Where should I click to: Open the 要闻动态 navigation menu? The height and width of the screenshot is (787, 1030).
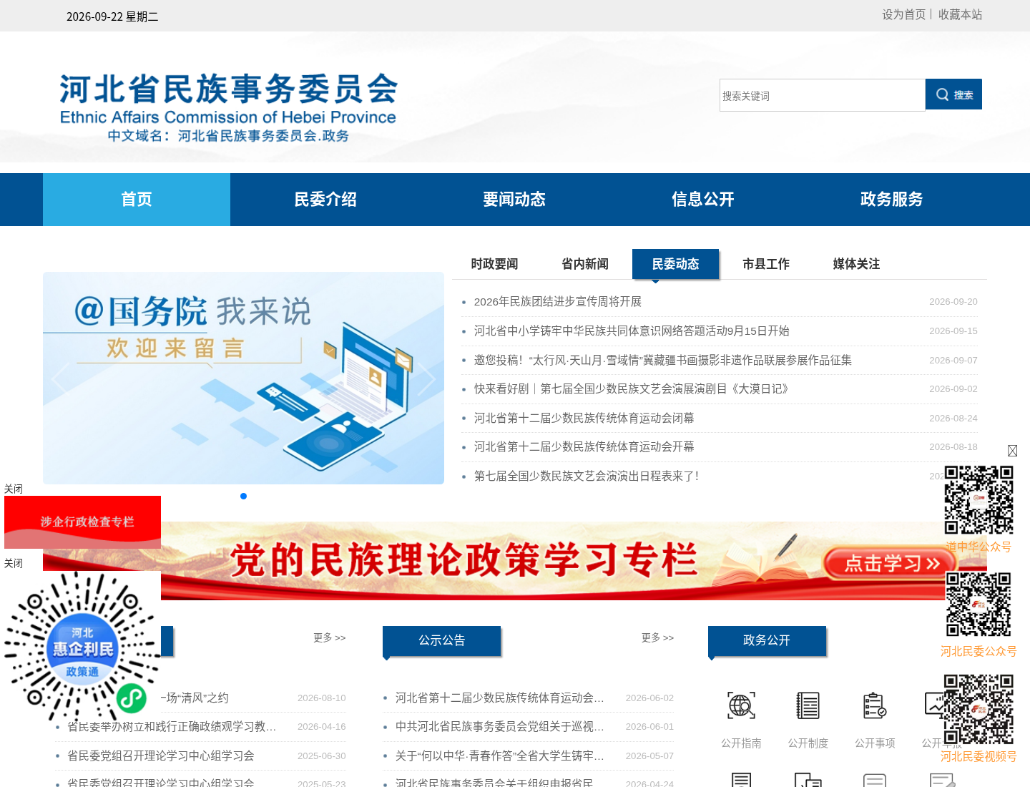pyautogui.click(x=514, y=200)
